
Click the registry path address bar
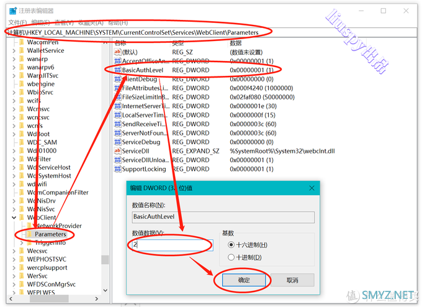click(x=212, y=32)
